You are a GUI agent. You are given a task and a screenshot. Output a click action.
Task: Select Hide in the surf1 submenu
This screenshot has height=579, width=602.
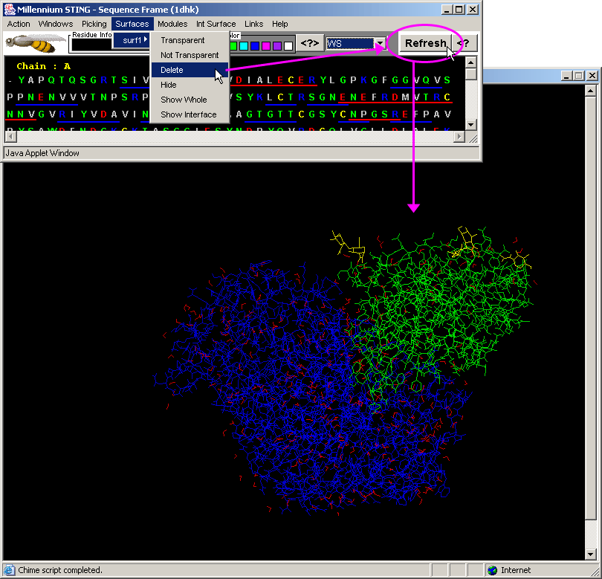tap(190, 85)
